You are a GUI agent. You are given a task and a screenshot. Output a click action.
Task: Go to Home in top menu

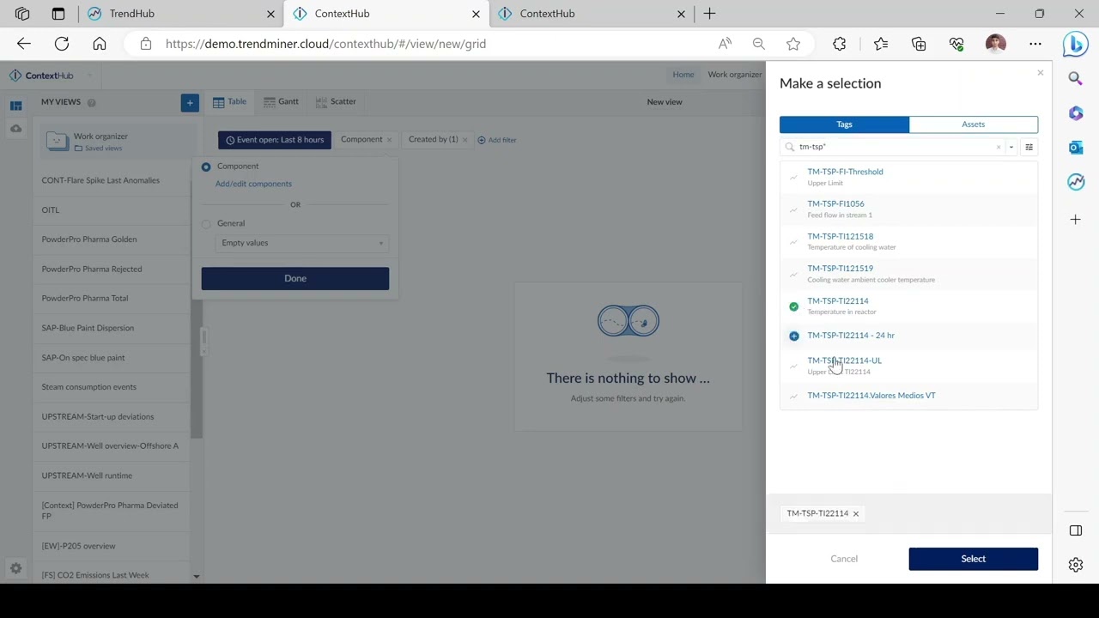(683, 75)
